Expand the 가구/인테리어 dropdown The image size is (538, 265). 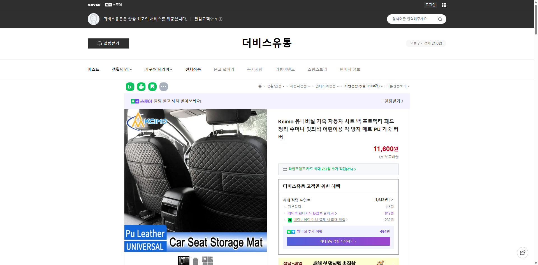pos(158,69)
